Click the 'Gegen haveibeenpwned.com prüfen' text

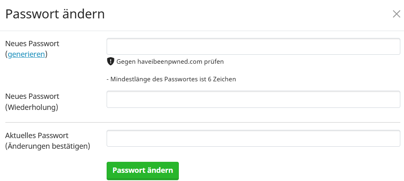click(x=170, y=62)
